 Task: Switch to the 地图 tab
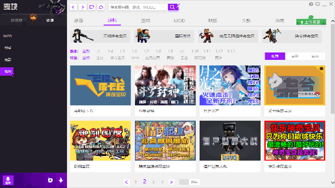click(280, 21)
